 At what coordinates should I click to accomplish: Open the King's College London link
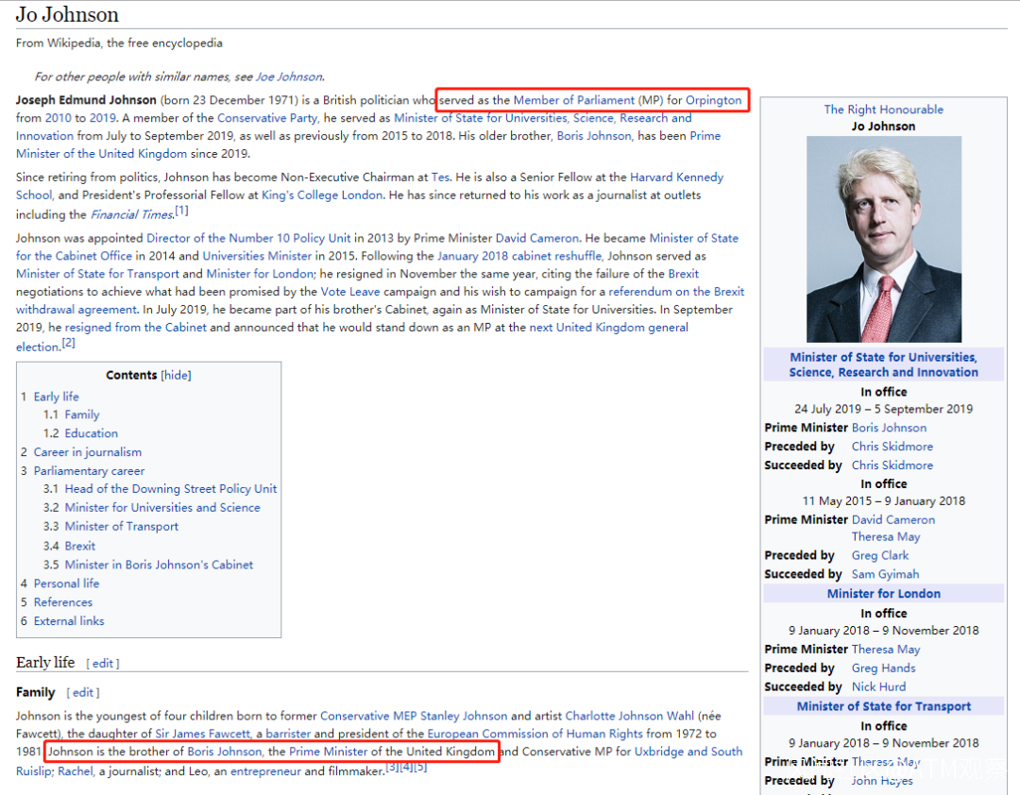[322, 195]
